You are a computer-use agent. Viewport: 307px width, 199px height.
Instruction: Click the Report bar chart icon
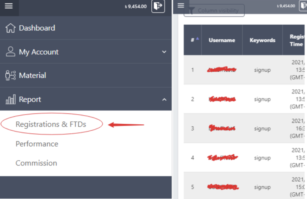coord(10,99)
